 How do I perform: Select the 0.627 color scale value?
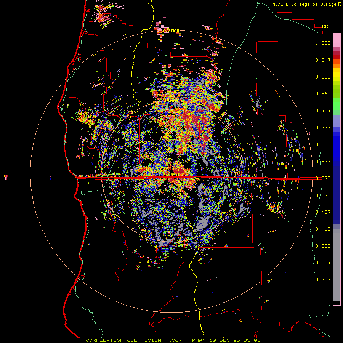pos(323,162)
